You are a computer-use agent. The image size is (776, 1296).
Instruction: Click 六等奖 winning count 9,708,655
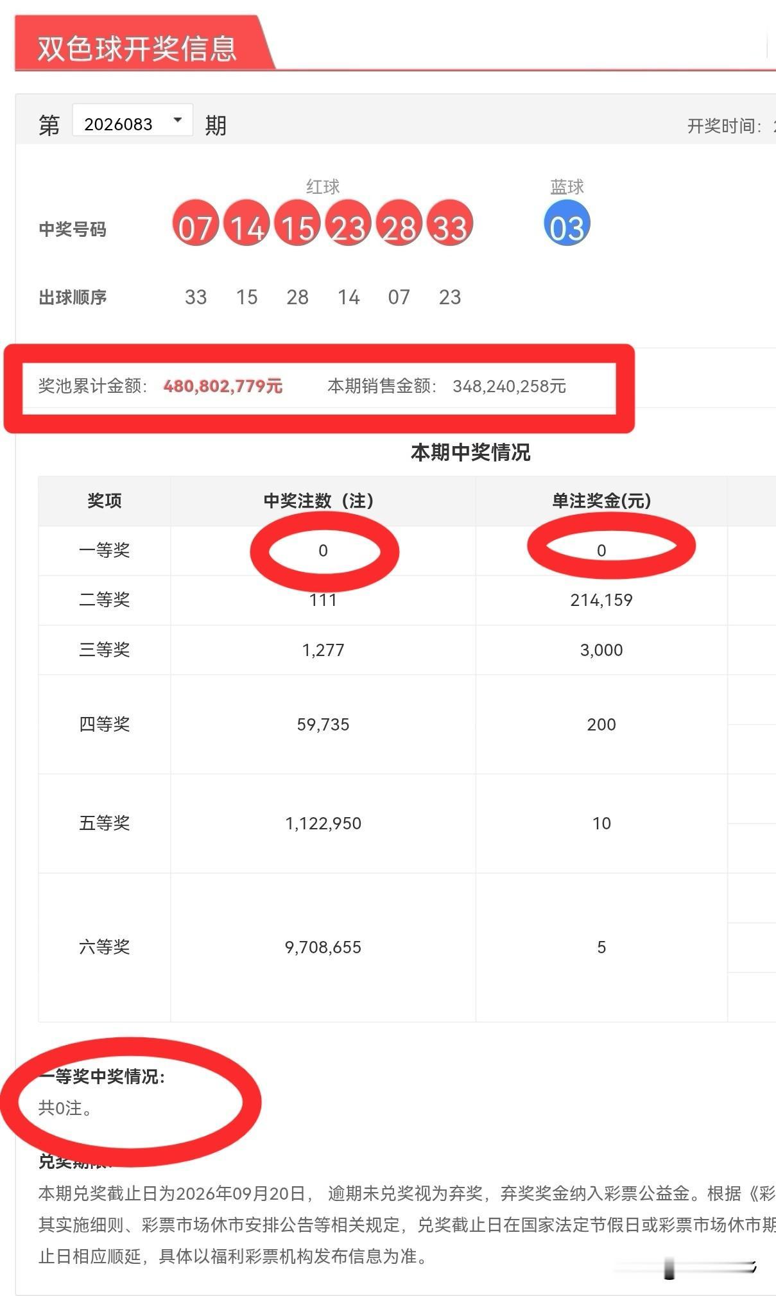pyautogui.click(x=323, y=947)
